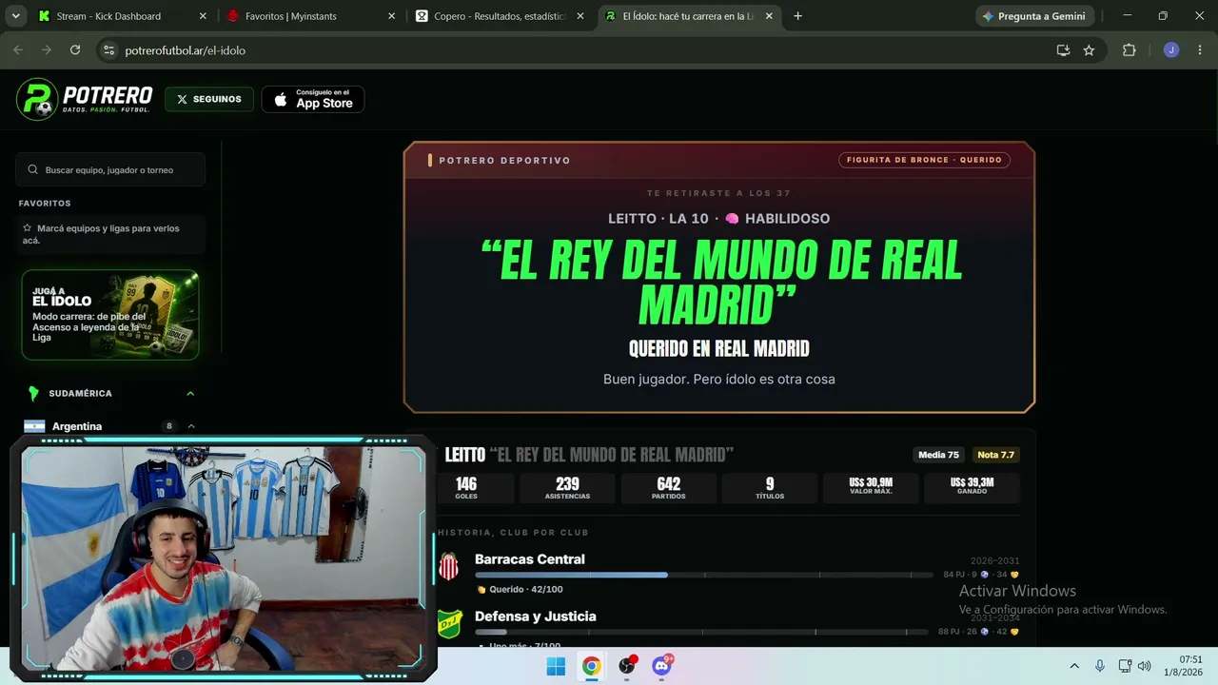Image resolution: width=1218 pixels, height=685 pixels.
Task: Click the Pregunta a Gemini button
Action: pyautogui.click(x=1034, y=16)
